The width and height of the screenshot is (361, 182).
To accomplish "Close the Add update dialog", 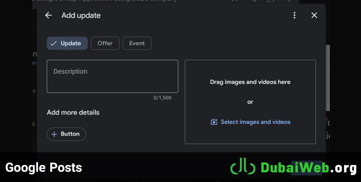I will [x=314, y=15].
